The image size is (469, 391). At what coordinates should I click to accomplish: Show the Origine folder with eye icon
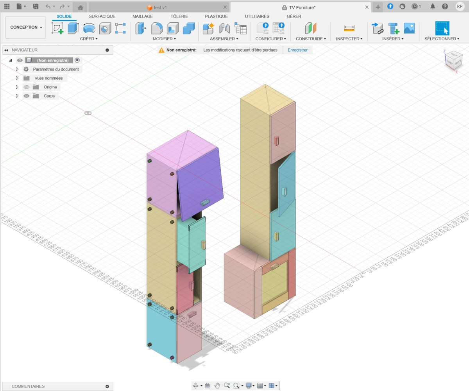point(27,87)
